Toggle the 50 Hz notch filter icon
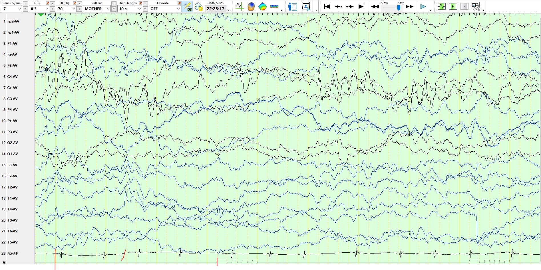 [187, 6]
